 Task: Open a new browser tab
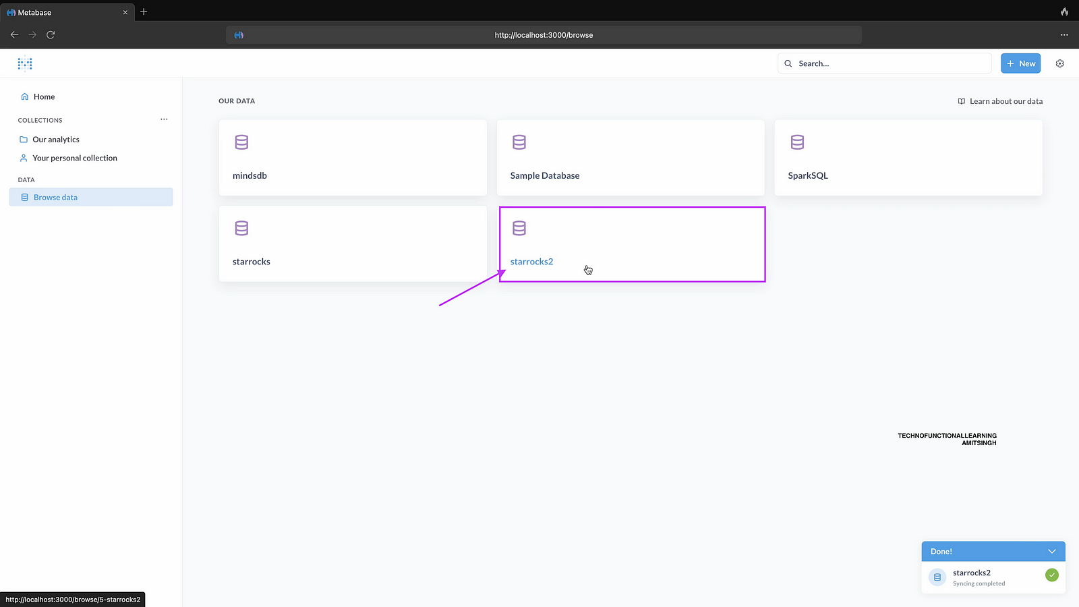tap(144, 12)
